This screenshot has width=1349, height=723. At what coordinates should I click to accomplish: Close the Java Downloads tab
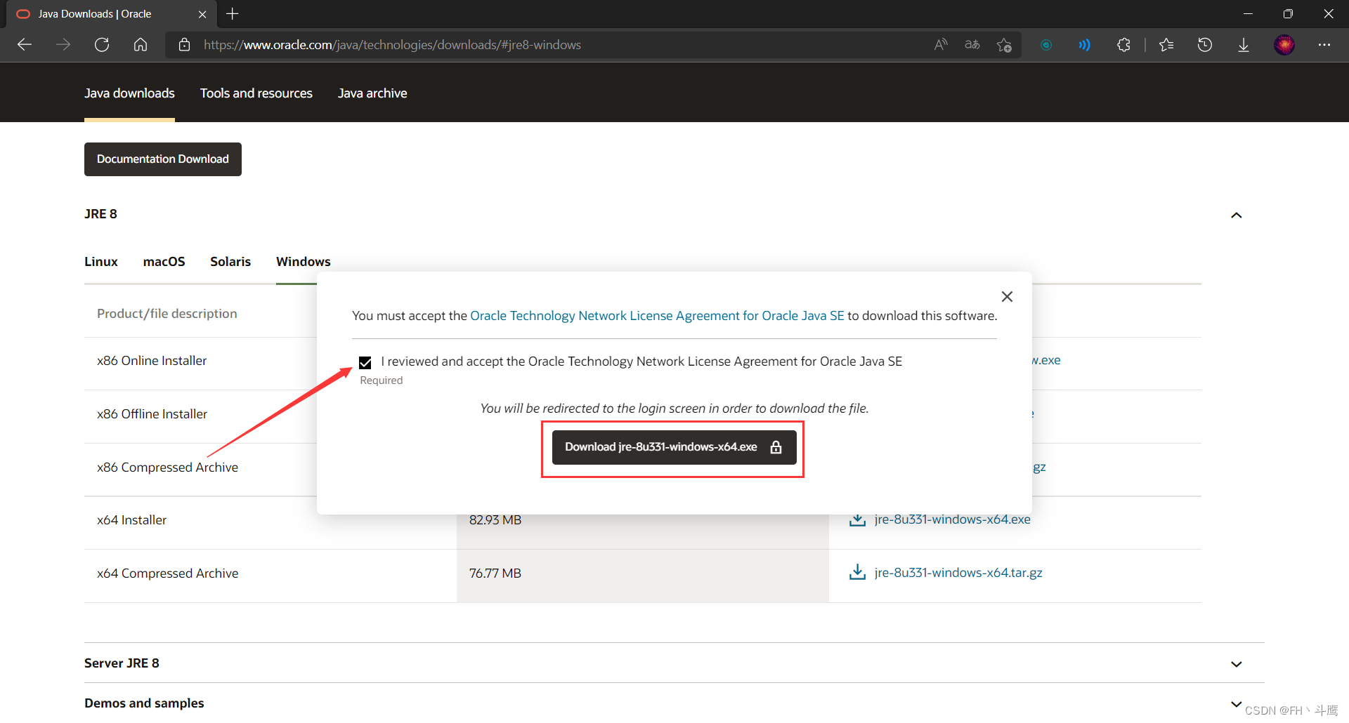coord(202,14)
